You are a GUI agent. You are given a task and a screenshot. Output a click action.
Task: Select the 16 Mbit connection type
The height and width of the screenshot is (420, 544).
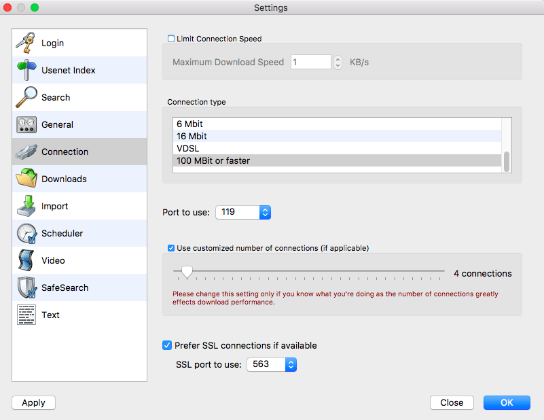[338, 136]
